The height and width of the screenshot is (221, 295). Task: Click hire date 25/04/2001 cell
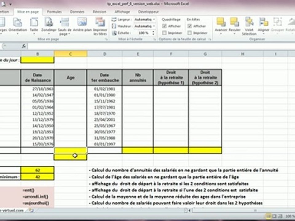[x=104, y=119]
